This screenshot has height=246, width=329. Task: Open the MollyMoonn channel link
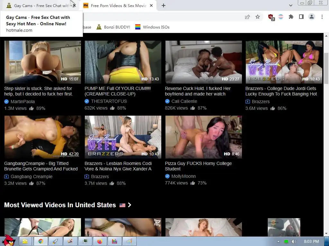coord(183,176)
